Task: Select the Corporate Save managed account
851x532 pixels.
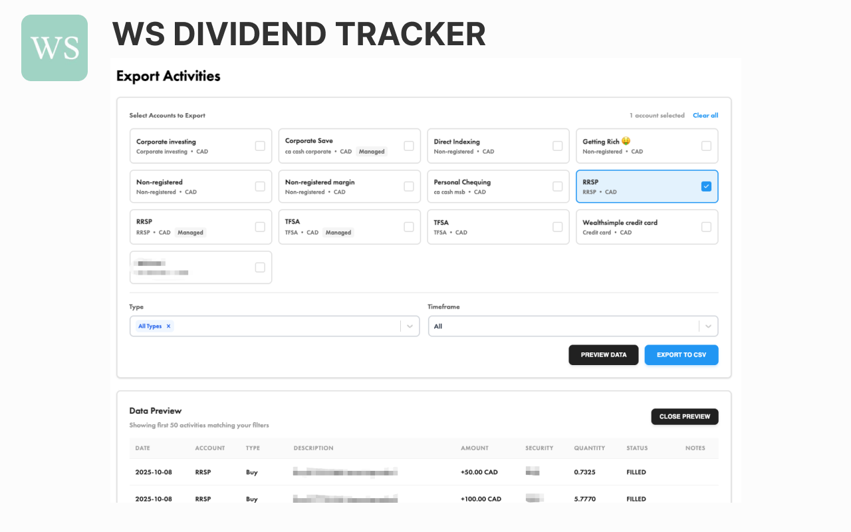Action: coord(408,146)
